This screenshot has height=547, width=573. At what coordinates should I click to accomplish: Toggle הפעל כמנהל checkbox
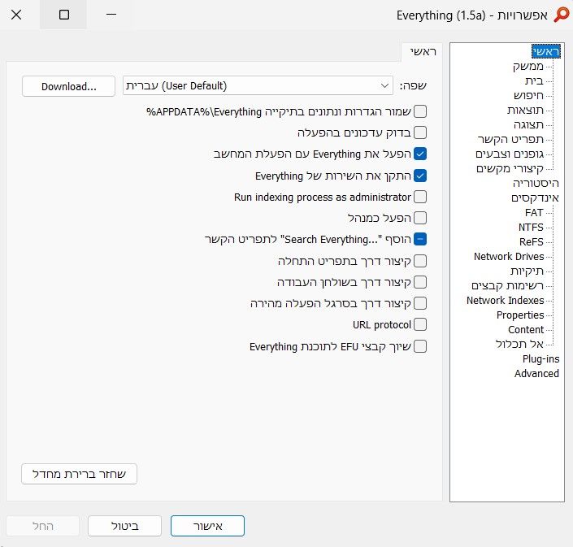420,218
